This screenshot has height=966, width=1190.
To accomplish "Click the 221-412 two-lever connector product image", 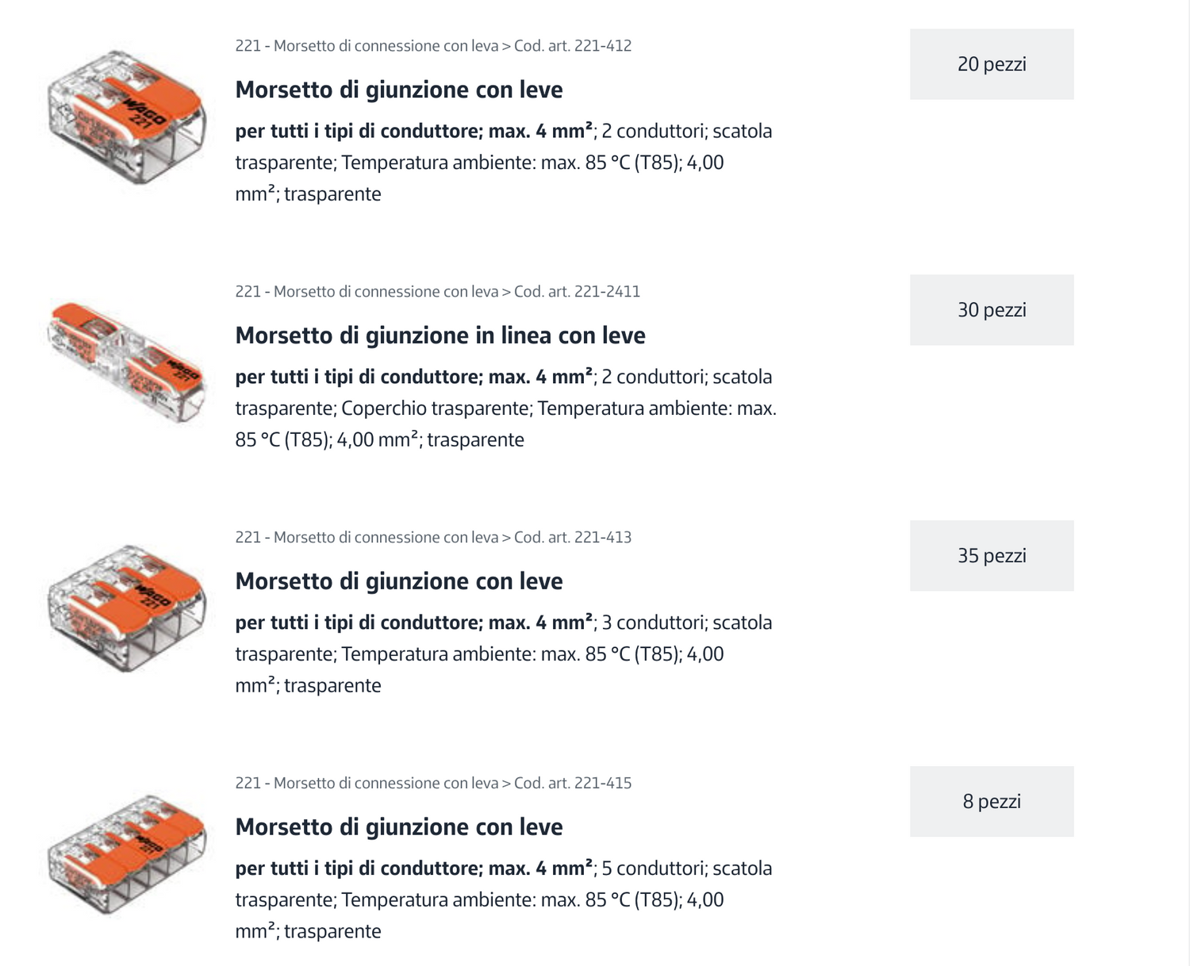I will (x=127, y=117).
